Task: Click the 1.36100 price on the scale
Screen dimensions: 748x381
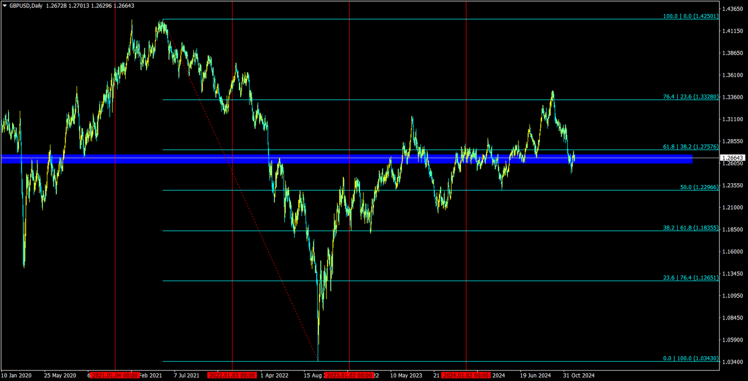Action: point(733,75)
